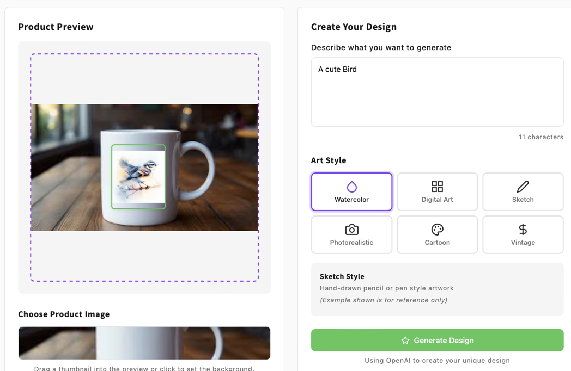571x371 pixels.
Task: Open the Sketch Style description panel
Action: pos(437,288)
